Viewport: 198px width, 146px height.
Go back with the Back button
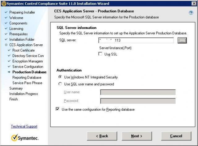(102, 136)
